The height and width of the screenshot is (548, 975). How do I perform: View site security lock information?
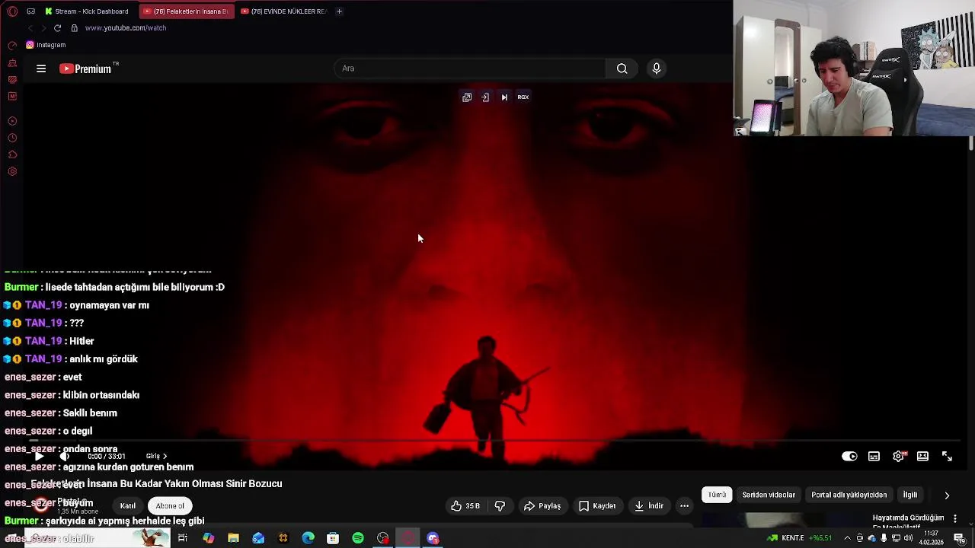coord(74,28)
